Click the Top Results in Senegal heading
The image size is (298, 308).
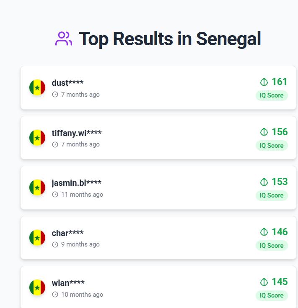[x=170, y=39]
